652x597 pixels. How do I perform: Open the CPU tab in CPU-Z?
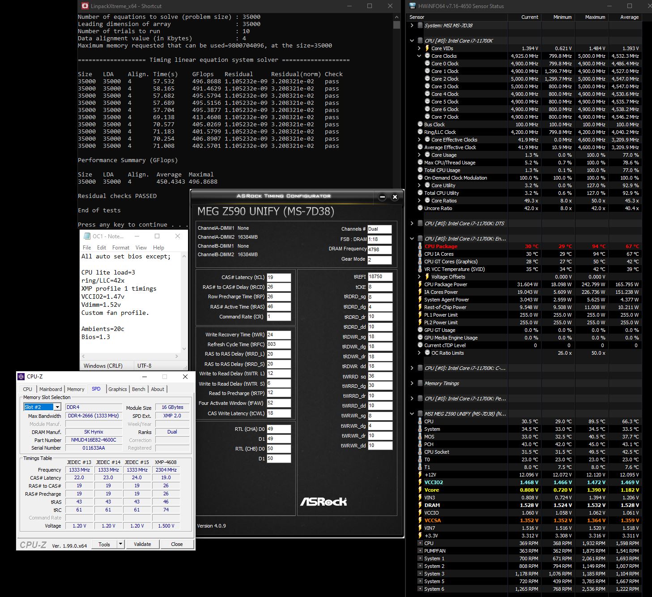click(x=27, y=389)
